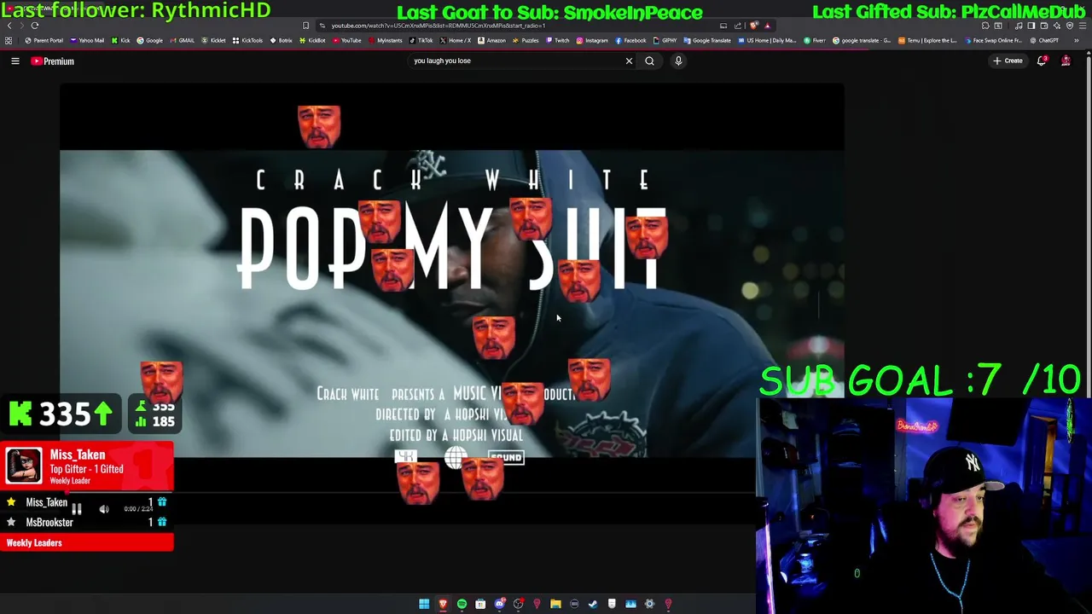This screenshot has height=614, width=1092.
Task: Open the Google bookmark
Action: point(149,40)
